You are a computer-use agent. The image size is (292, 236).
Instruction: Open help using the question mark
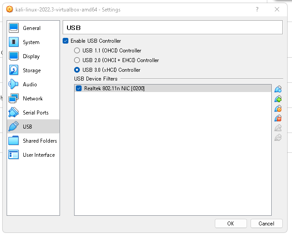[x=257, y=9]
